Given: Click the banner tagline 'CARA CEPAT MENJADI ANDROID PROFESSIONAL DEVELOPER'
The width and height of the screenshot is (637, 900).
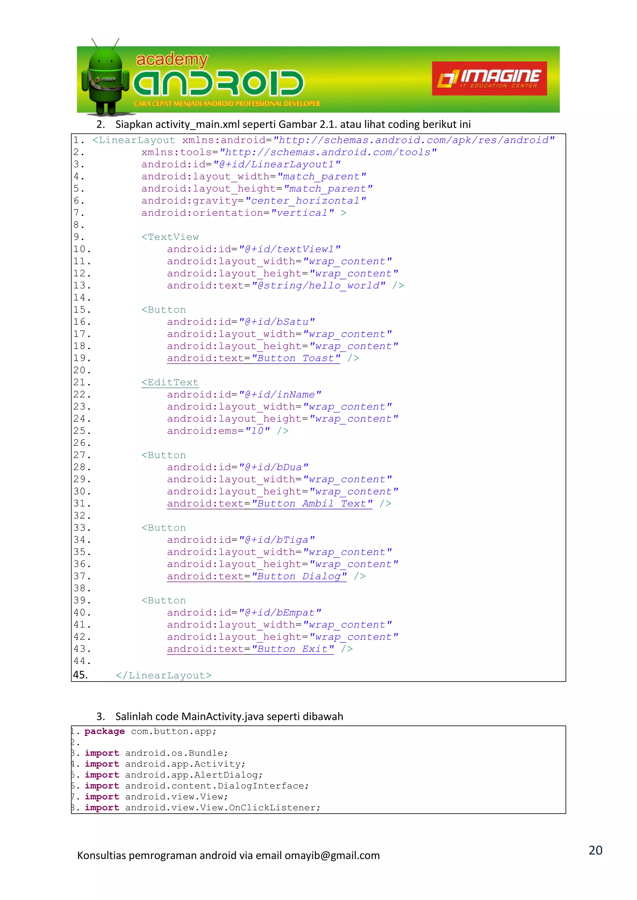Looking at the screenshot, I should click(x=227, y=103).
